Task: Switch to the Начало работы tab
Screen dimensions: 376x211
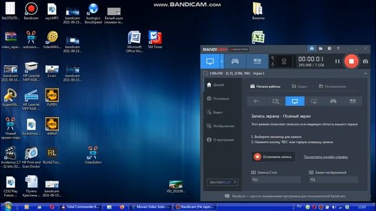Action: pos(265,86)
